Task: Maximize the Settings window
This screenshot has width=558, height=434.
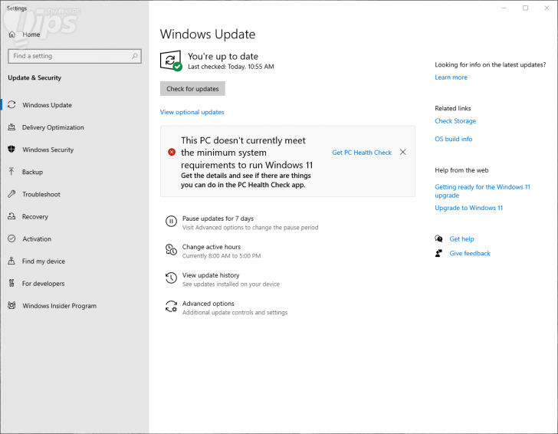Action: point(525,8)
